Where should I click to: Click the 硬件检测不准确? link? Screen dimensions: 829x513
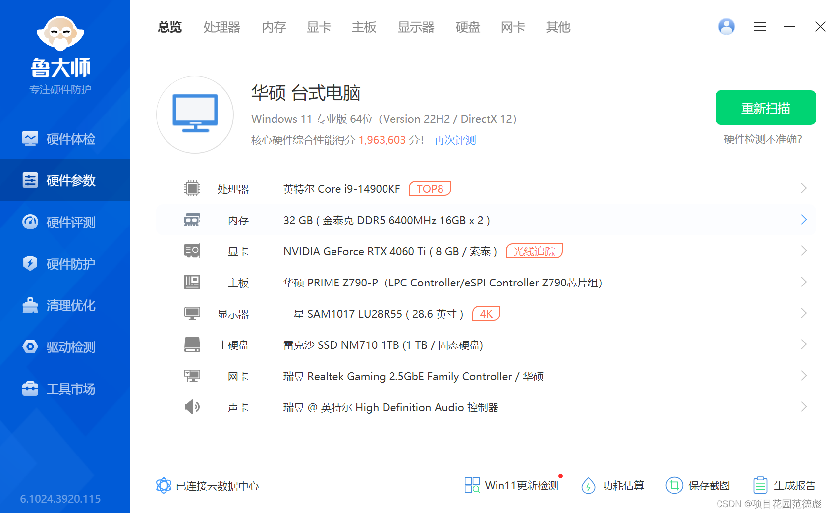tap(763, 139)
